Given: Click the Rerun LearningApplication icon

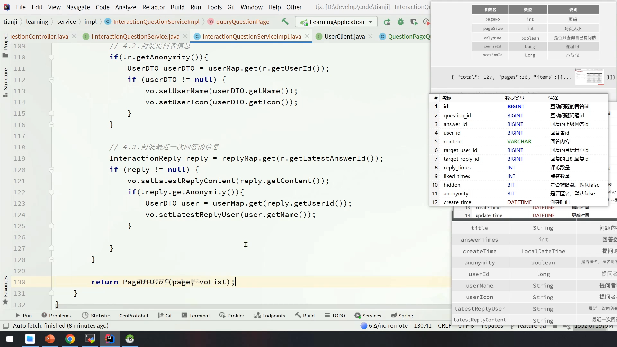Looking at the screenshot, I should pyautogui.click(x=387, y=22).
